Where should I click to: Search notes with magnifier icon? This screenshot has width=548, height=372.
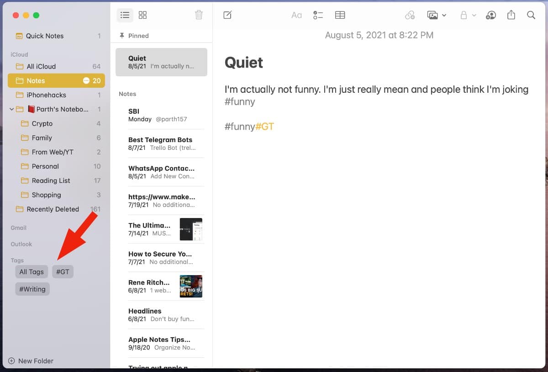pos(531,15)
